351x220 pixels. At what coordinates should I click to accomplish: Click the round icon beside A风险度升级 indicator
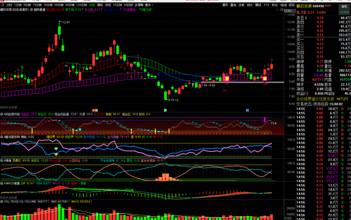2,114
